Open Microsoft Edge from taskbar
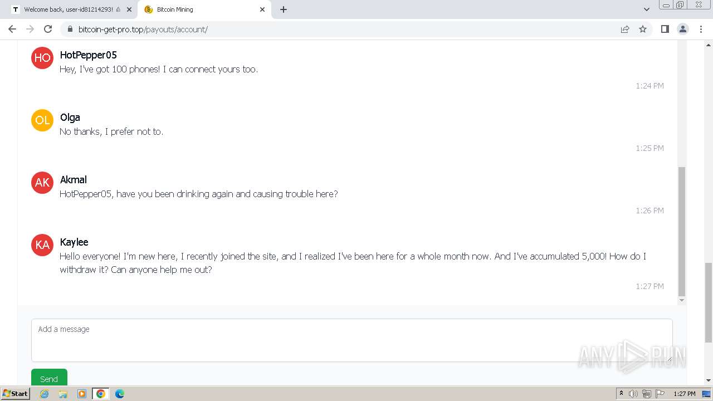 point(119,394)
